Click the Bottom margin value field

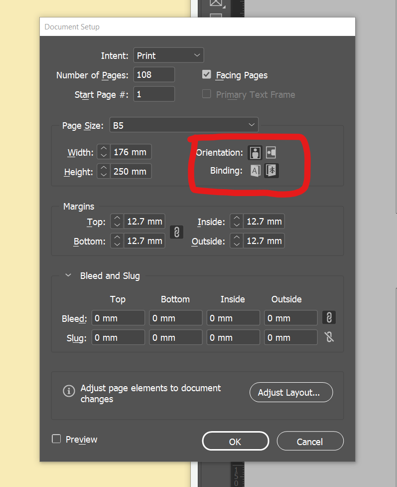point(144,241)
